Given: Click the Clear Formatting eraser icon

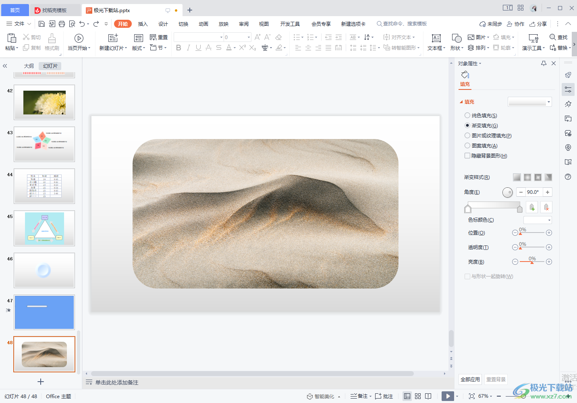Looking at the screenshot, I should pyautogui.click(x=278, y=37).
